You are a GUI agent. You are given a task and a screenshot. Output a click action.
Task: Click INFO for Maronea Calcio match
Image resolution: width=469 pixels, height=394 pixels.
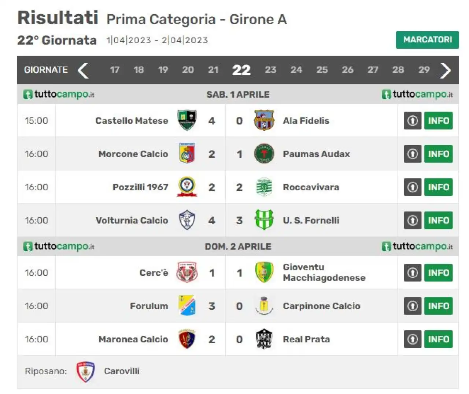(x=438, y=339)
